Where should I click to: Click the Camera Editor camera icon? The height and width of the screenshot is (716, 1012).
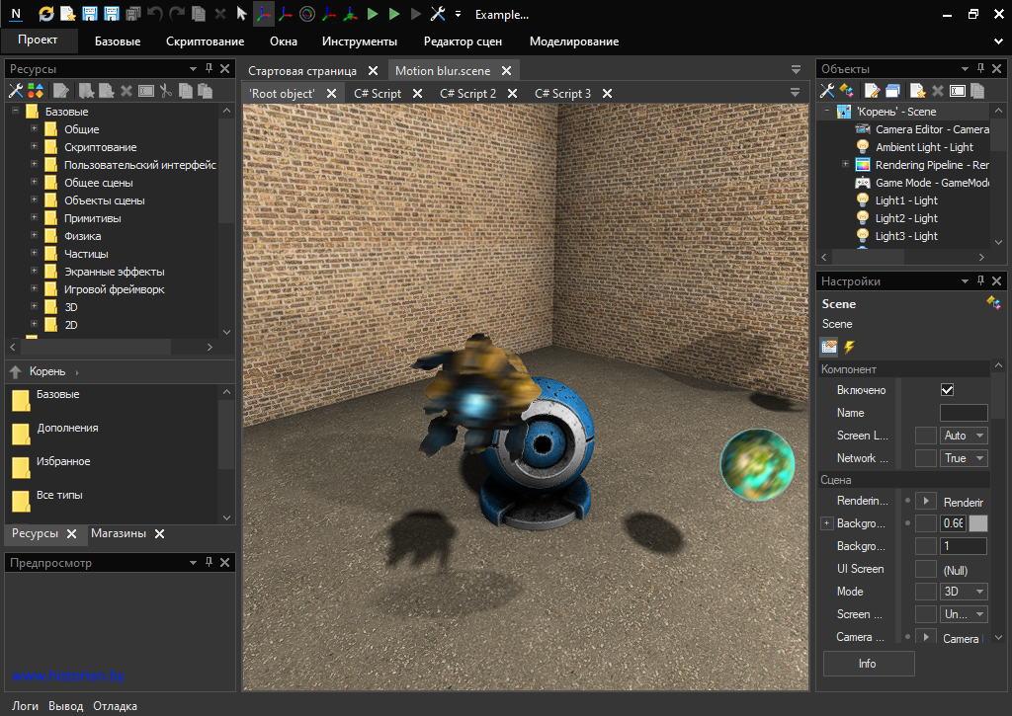coord(862,129)
